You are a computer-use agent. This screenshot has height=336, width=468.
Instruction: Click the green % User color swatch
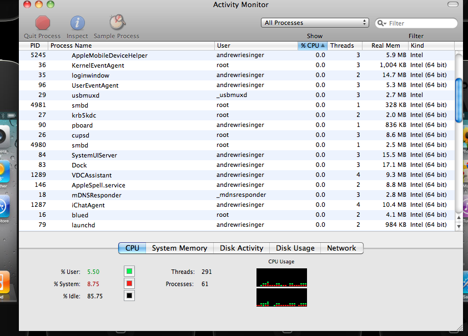coord(129,271)
